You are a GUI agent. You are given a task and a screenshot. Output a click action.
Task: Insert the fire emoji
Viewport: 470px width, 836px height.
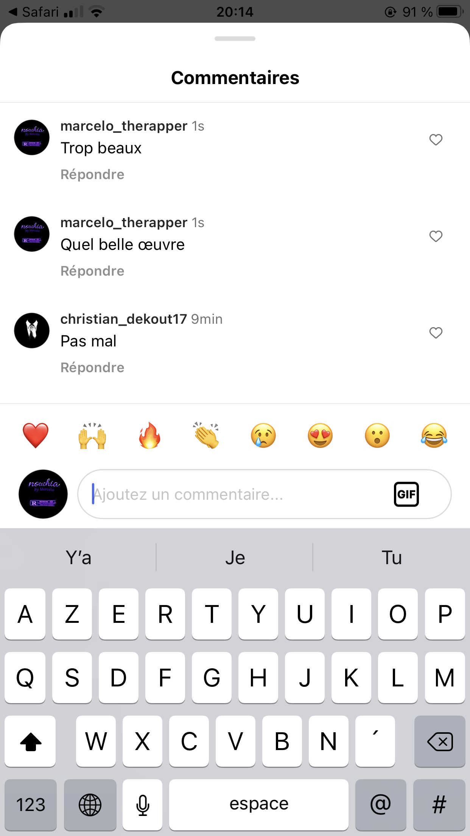coord(149,435)
